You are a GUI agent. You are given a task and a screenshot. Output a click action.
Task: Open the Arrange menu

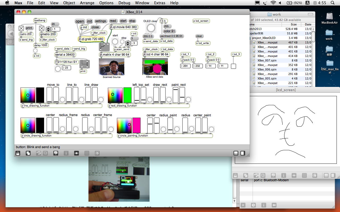87,3
